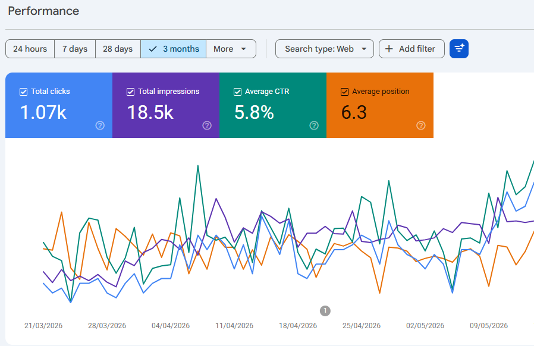Open help icon on Average position card

click(x=421, y=125)
